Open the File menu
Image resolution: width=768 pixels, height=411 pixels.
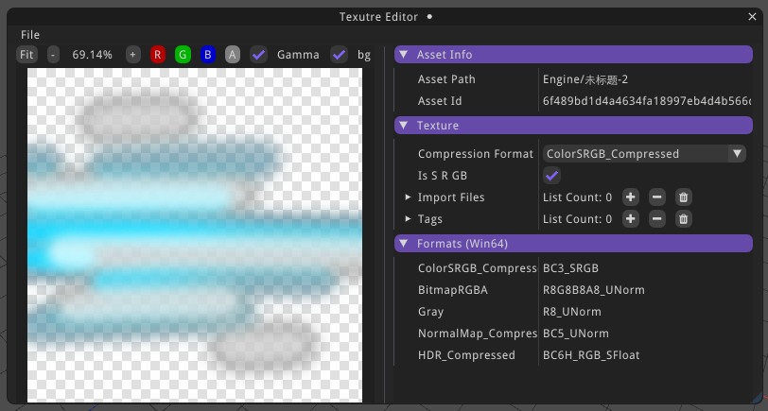coord(30,35)
